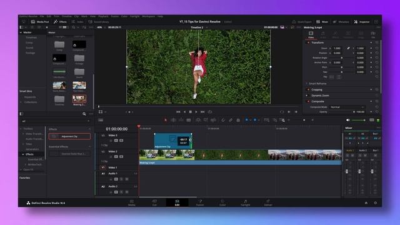Image resolution: width=400 pixels, height=225 pixels.
Task: Select the arrow Selection tool in timeline toolbar
Action: (166, 120)
